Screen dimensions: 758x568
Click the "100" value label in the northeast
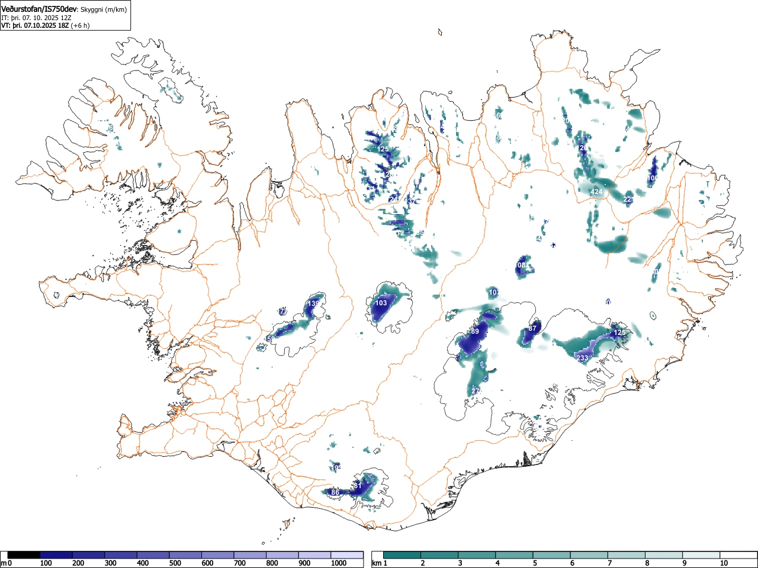pyautogui.click(x=653, y=178)
